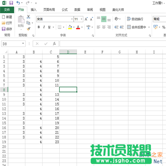Screen dimensions: 166x166
Task: Apply the red font color
Action: coord(78,27)
